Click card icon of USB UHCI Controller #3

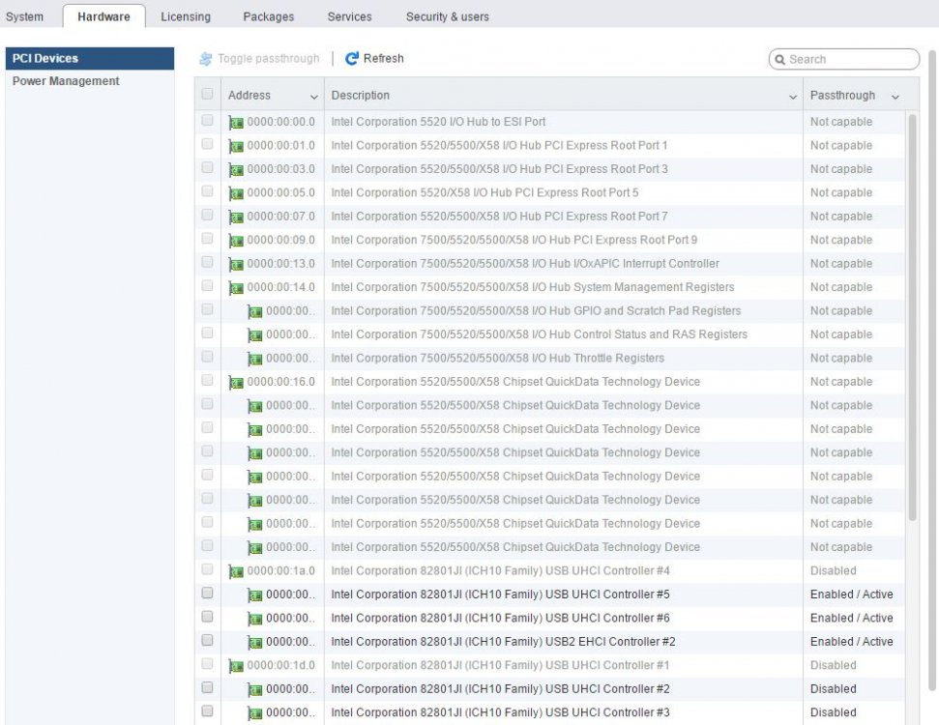255,713
